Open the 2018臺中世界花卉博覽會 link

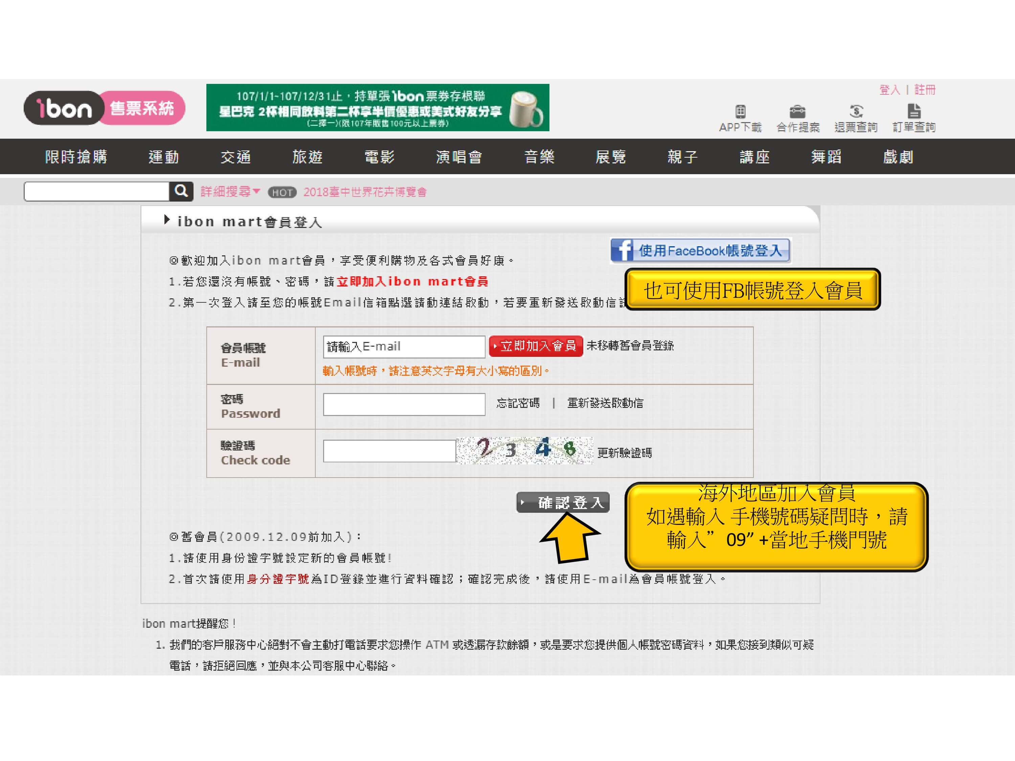(x=365, y=192)
